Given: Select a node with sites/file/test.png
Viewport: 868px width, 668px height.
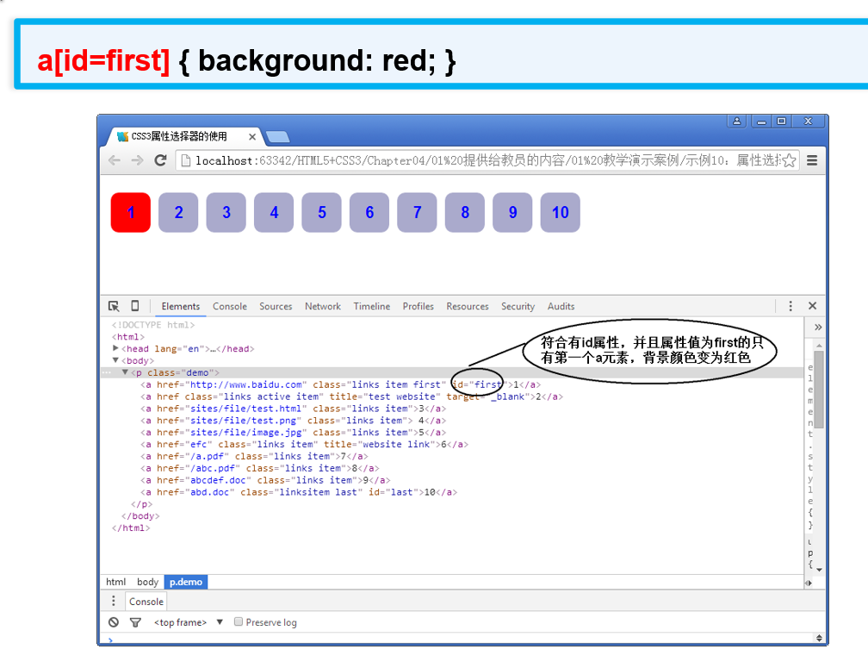Looking at the screenshot, I should [293, 421].
